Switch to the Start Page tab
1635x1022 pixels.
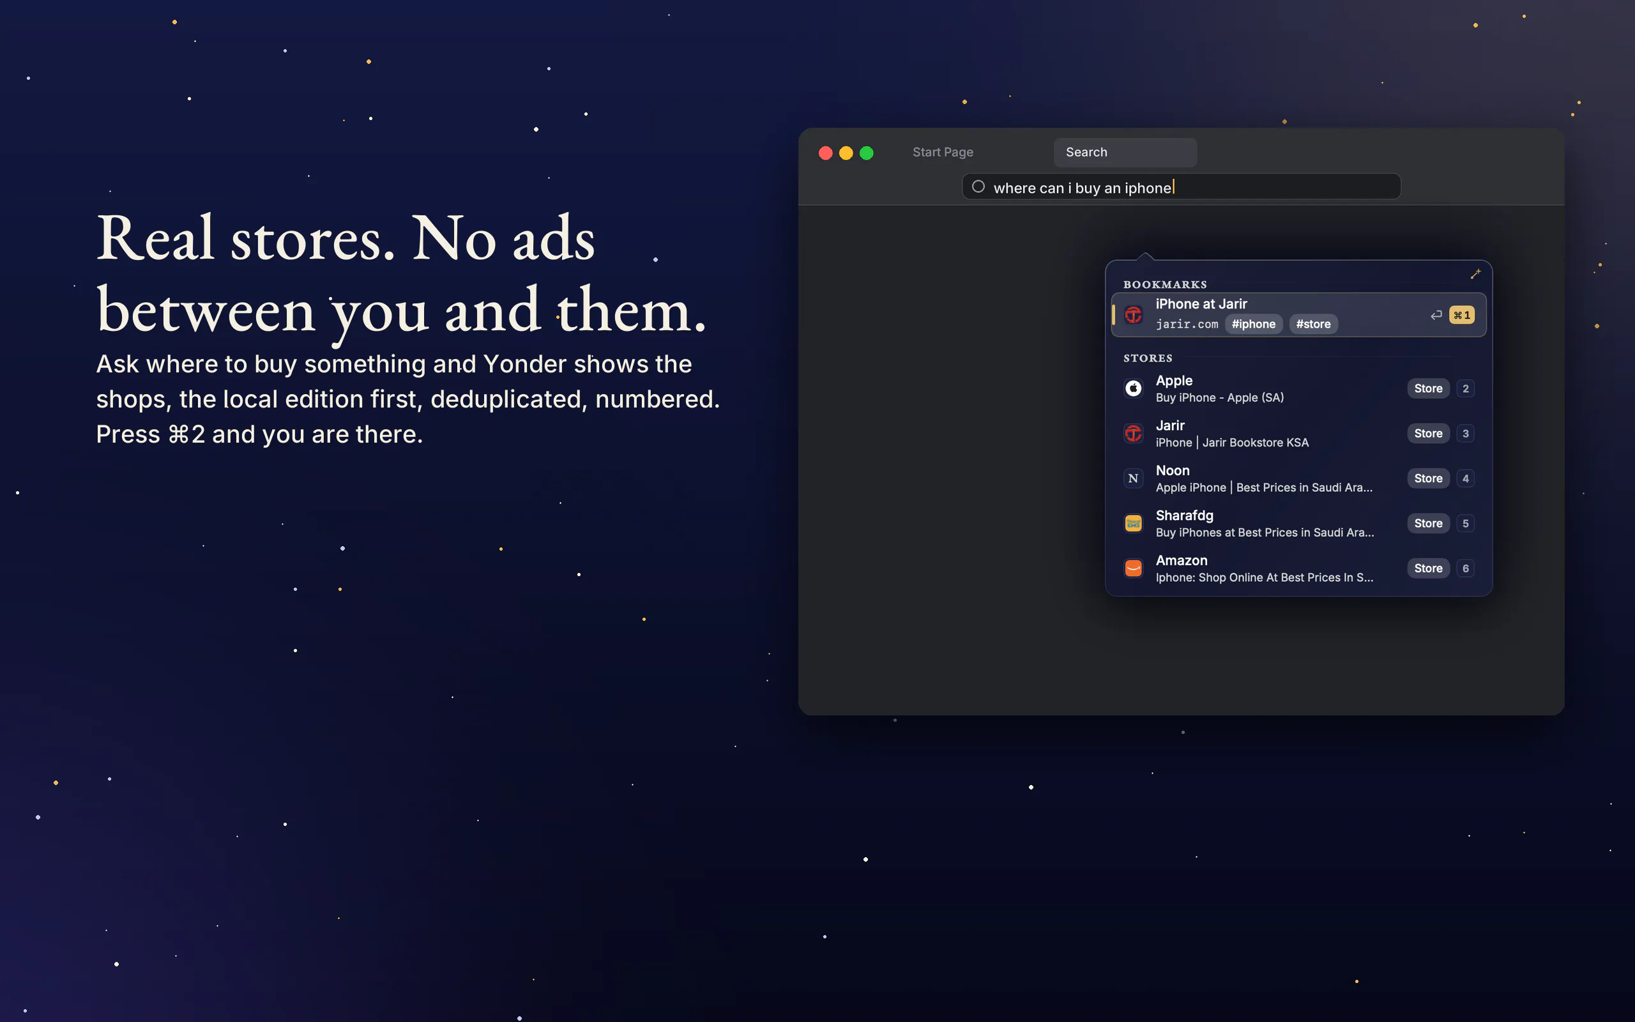pyautogui.click(x=943, y=152)
